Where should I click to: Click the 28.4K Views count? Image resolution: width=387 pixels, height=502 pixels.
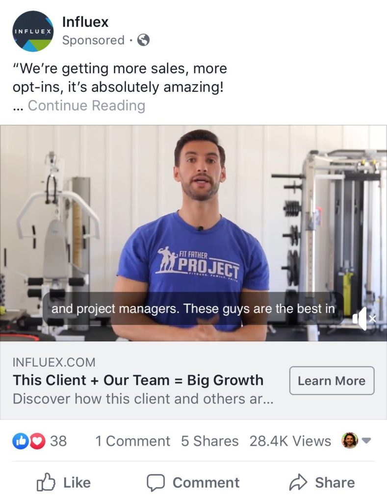click(290, 441)
